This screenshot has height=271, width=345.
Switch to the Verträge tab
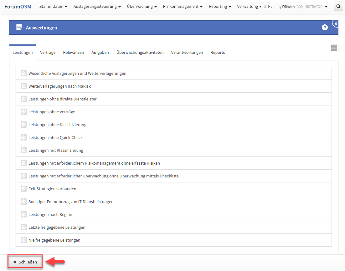(x=48, y=52)
